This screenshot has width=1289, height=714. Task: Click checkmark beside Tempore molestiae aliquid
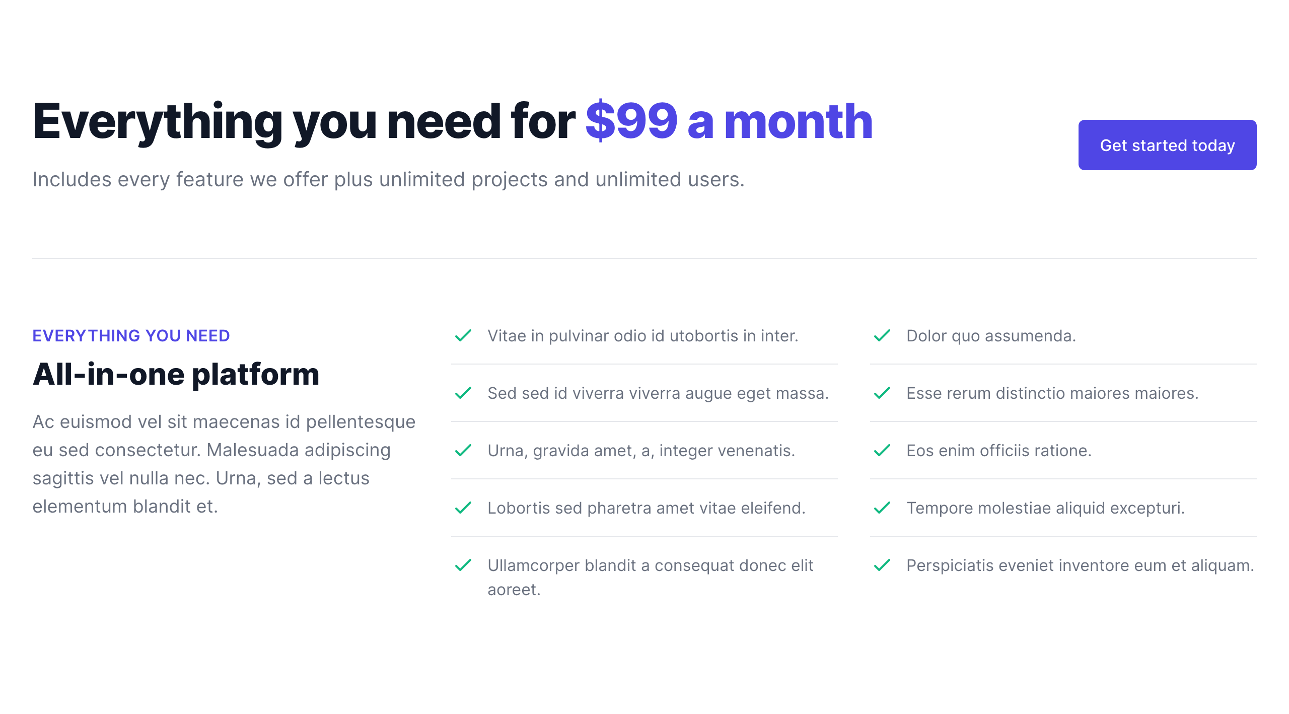click(882, 508)
